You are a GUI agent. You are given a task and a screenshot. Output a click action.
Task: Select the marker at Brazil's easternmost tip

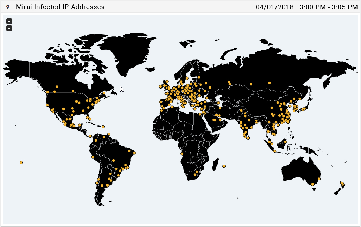pos(134,153)
